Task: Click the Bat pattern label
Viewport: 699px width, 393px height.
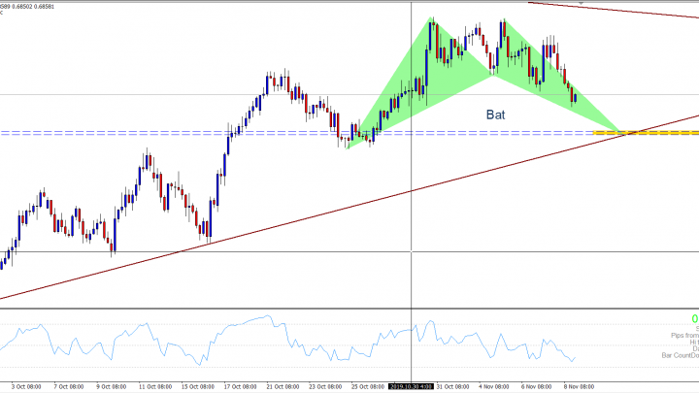Action: point(496,114)
